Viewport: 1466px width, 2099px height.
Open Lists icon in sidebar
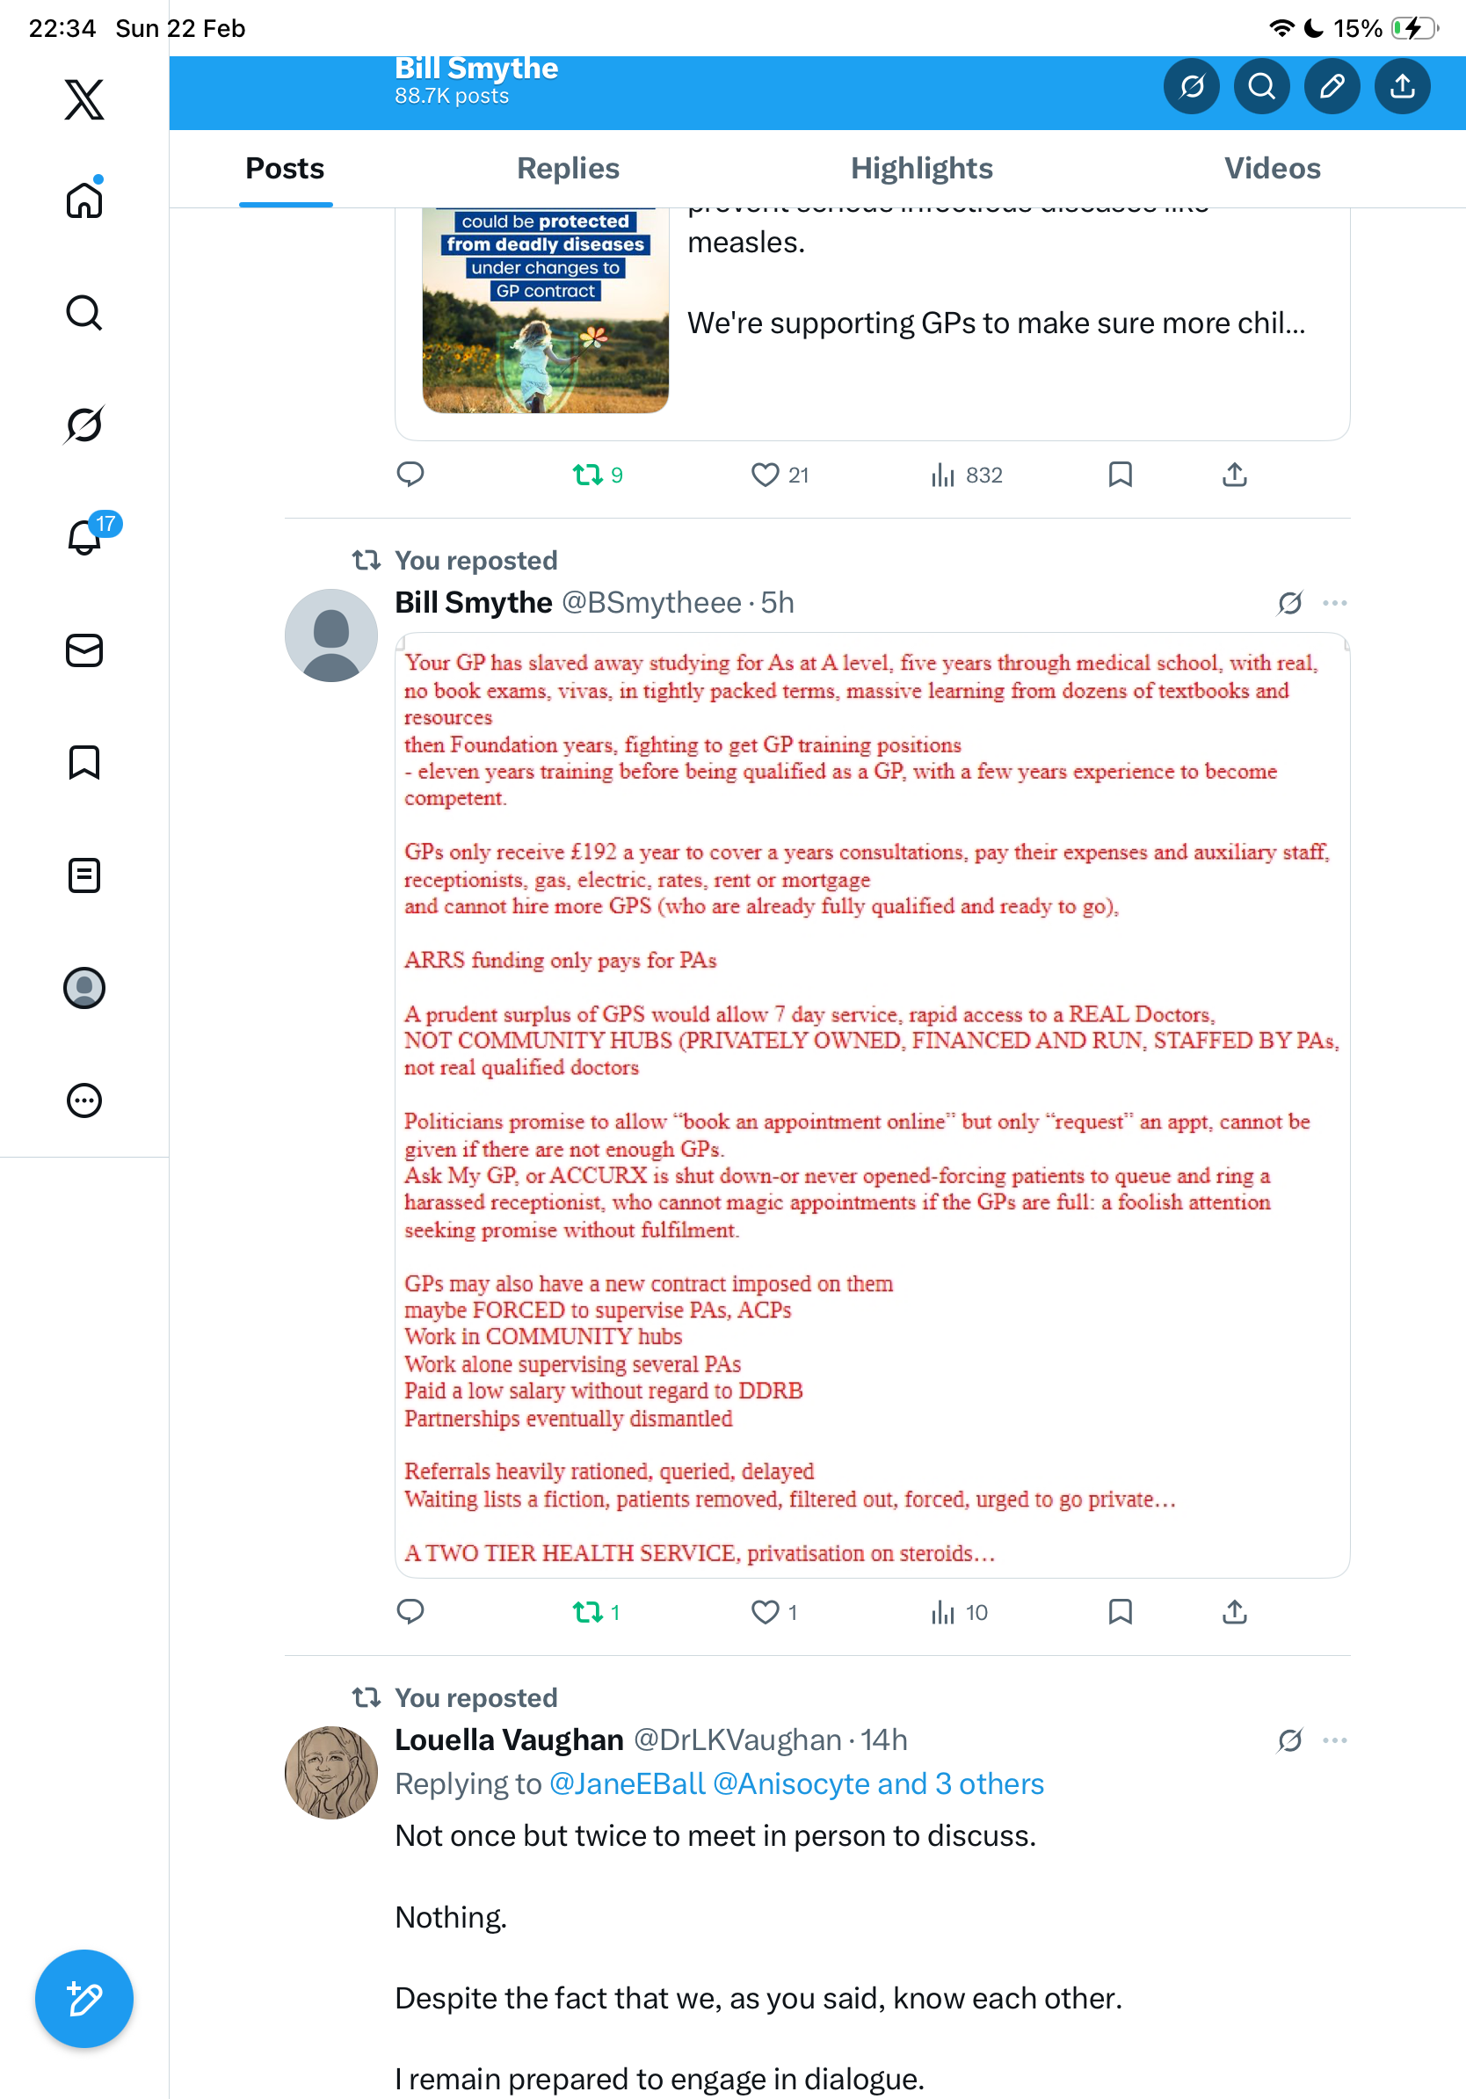(84, 875)
